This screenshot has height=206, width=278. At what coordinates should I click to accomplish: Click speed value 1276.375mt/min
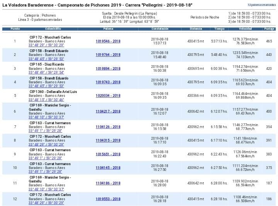(245, 39)
